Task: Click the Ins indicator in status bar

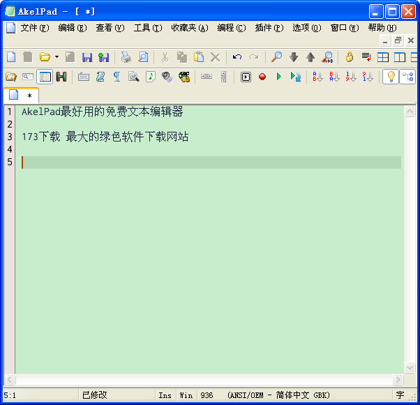Action: point(165,395)
